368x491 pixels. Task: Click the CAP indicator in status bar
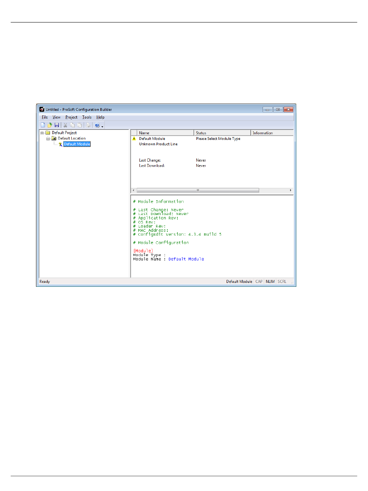[x=259, y=282]
